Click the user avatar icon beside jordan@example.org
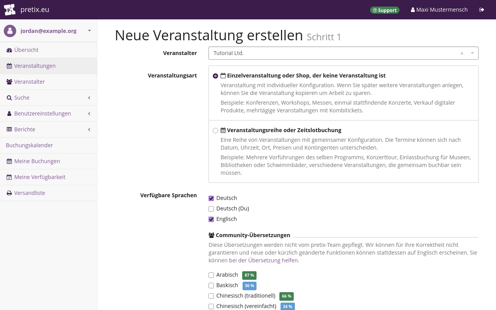 (10, 31)
